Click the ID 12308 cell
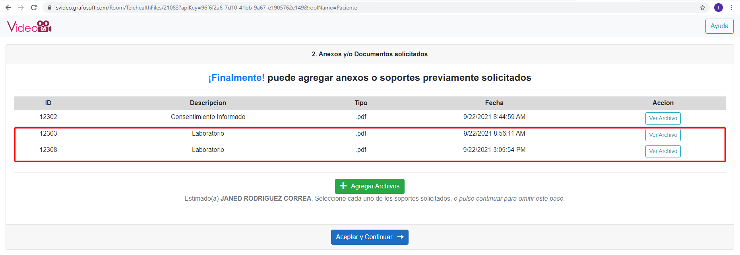Screen dimensions: 740x255 click(48, 150)
